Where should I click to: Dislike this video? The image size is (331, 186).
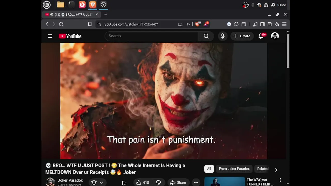pos(159,183)
